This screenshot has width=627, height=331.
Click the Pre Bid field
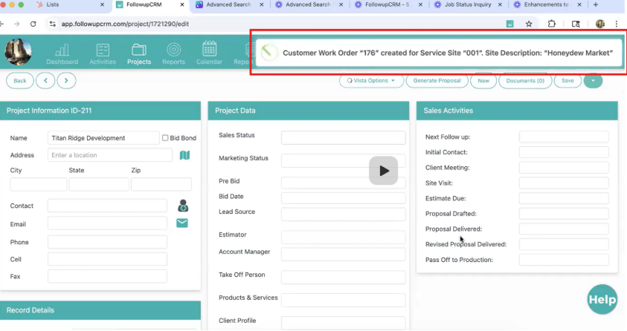pyautogui.click(x=343, y=183)
